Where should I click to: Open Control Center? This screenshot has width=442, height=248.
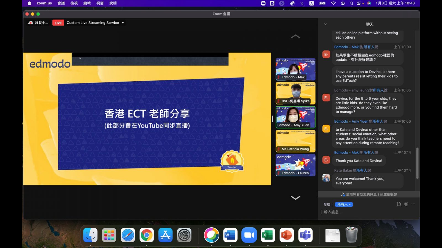click(x=360, y=3)
